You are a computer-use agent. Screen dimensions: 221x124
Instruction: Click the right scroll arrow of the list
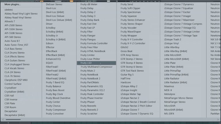click(218, 119)
